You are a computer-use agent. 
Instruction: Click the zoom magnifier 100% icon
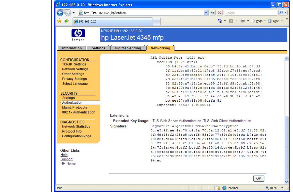click(267, 188)
